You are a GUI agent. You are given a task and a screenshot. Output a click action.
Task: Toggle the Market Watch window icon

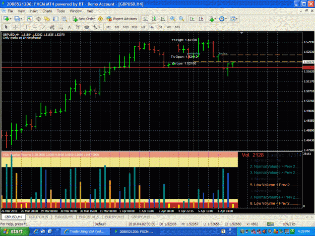point(30,19)
